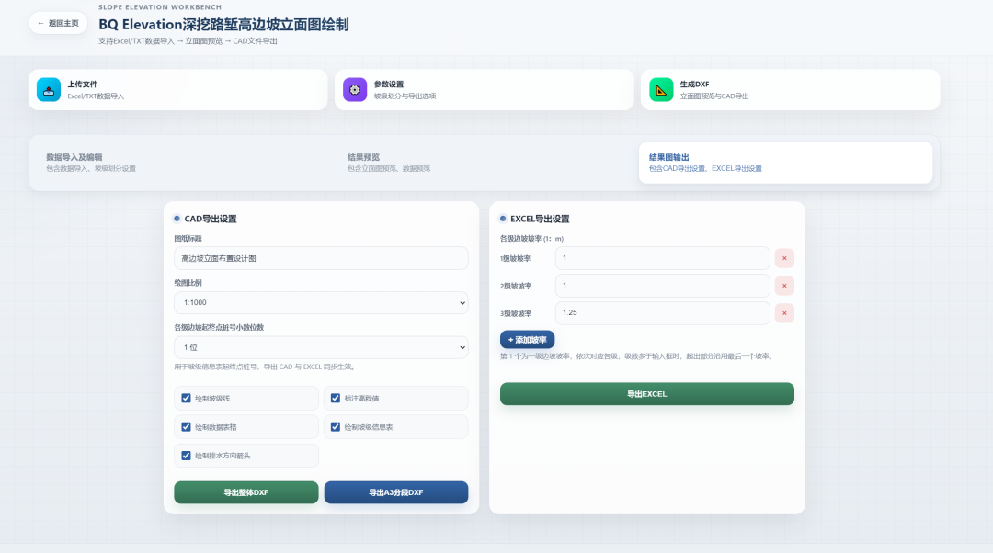Toggle 标注高程值 checkbox
This screenshot has height=553, width=993.
[x=336, y=398]
